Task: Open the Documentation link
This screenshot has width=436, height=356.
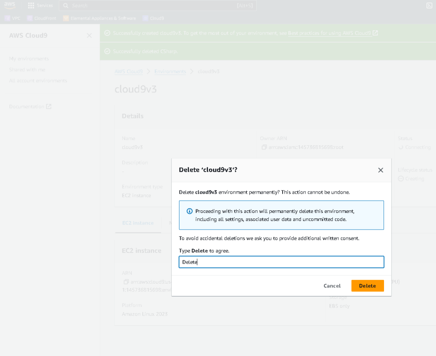Action: point(30,106)
